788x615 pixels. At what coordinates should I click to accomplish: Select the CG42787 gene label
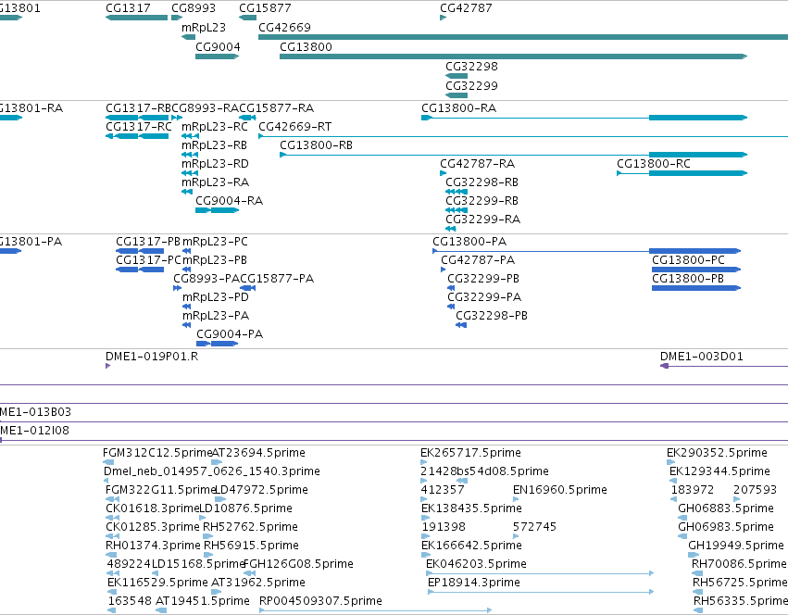[466, 8]
